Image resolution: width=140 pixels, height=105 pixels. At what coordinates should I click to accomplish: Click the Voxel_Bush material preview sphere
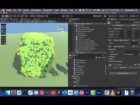110,66
